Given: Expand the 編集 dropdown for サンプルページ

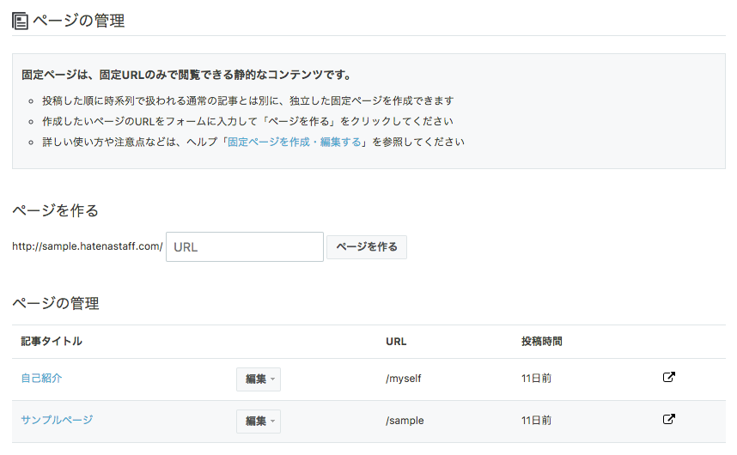Looking at the screenshot, I should 259,421.
